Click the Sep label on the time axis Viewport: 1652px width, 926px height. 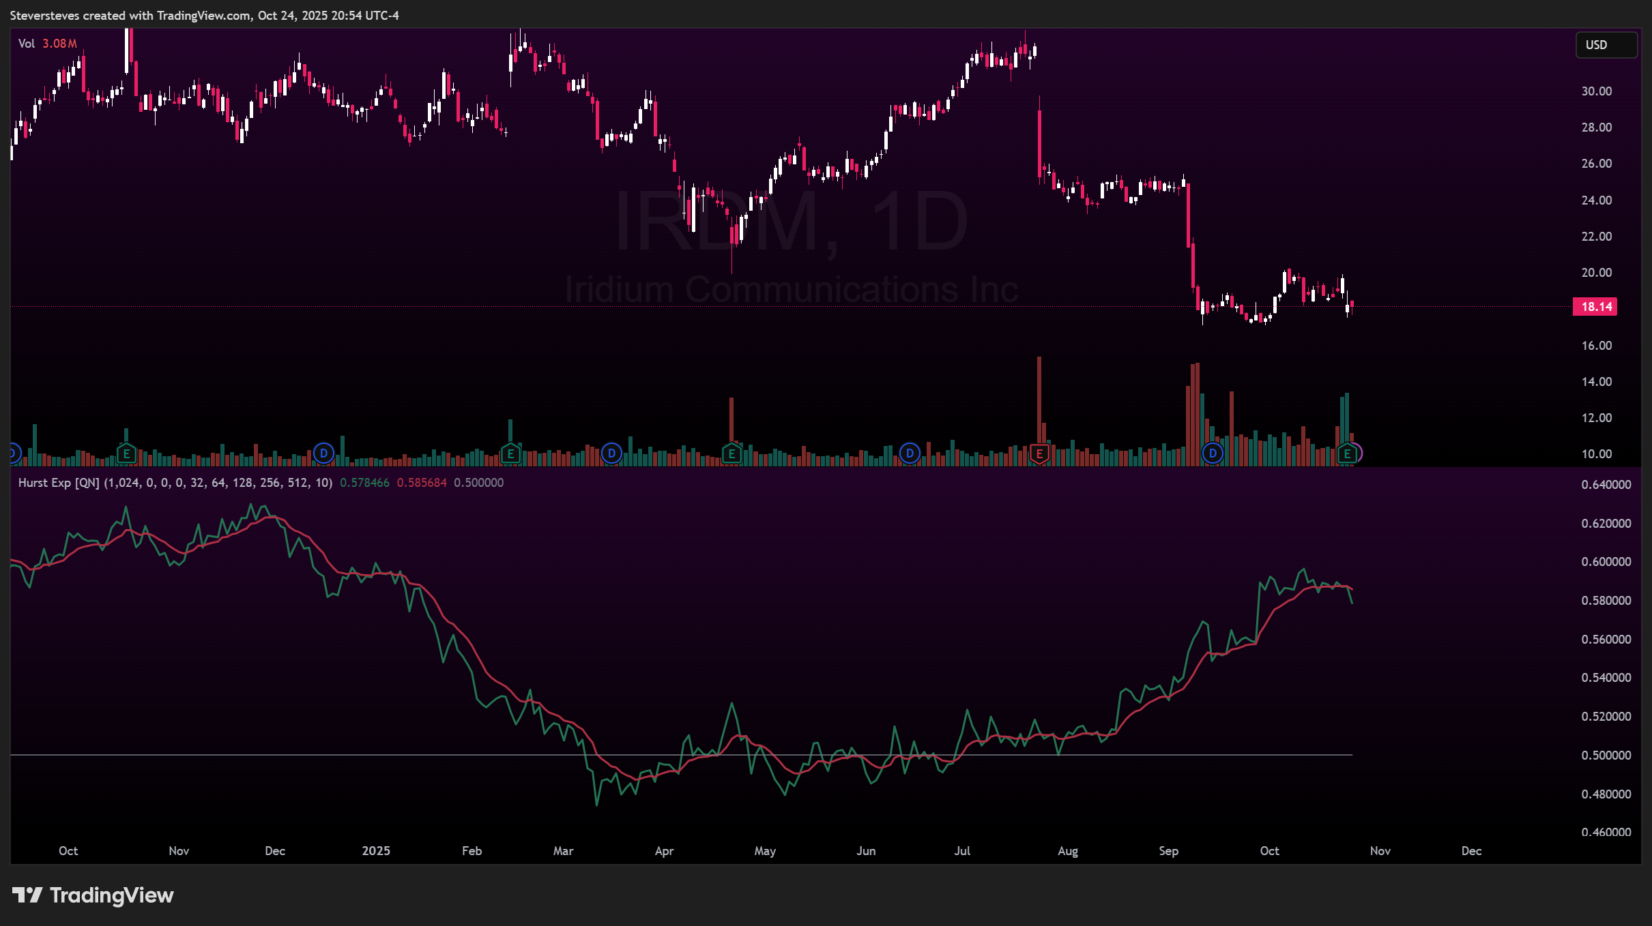[x=1168, y=851]
